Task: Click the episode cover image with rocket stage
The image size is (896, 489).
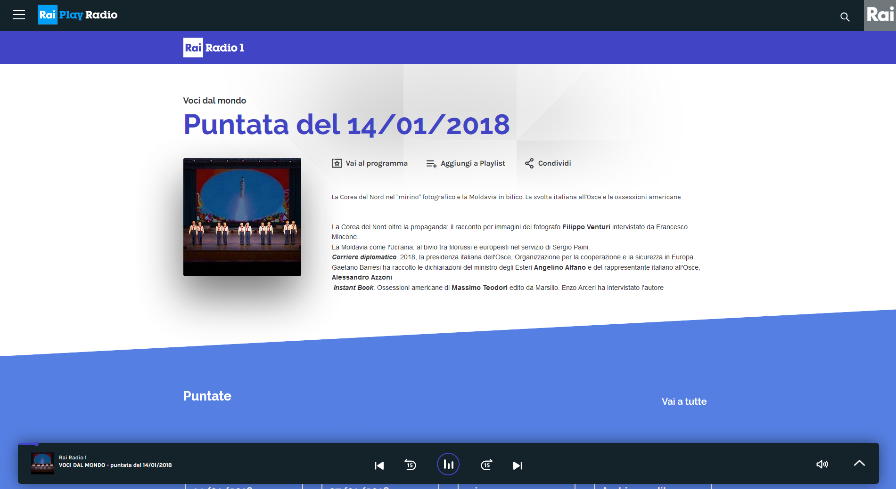Action: pos(242,217)
